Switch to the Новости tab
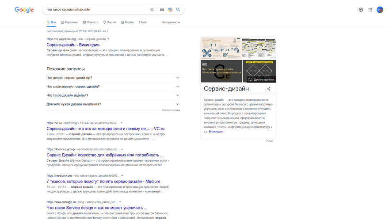 [x=91, y=22]
